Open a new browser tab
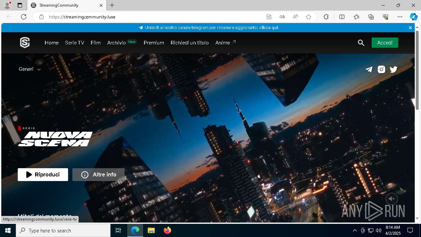Image resolution: width=421 pixels, height=237 pixels. click(x=112, y=5)
